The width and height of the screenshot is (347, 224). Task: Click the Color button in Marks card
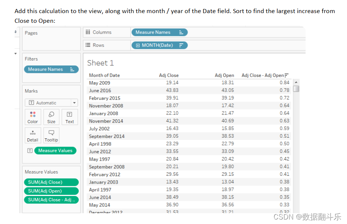(x=33, y=117)
